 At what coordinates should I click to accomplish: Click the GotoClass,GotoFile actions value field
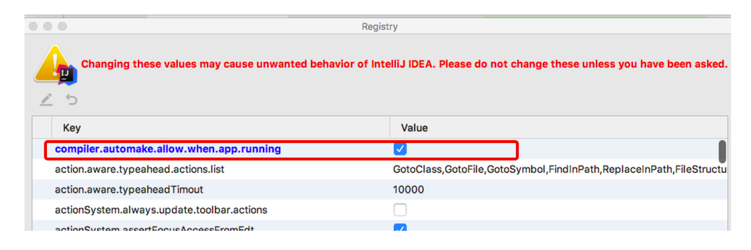560,170
